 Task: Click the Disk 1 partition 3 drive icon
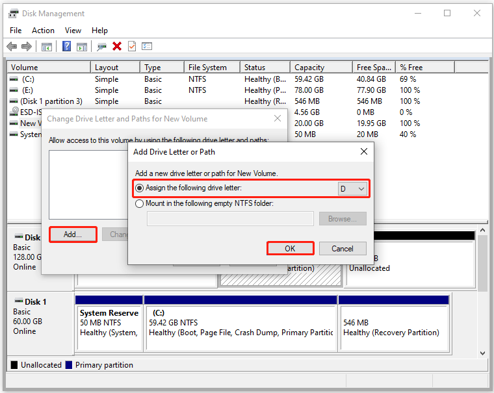[x=14, y=101]
